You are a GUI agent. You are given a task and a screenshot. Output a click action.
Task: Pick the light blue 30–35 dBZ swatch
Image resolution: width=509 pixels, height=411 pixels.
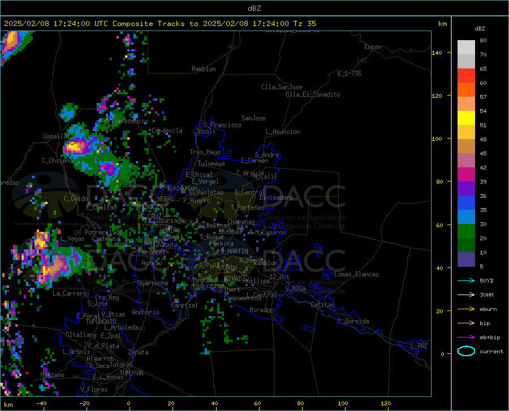tap(466, 217)
